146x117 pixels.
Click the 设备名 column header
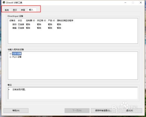[x=13, y=21]
